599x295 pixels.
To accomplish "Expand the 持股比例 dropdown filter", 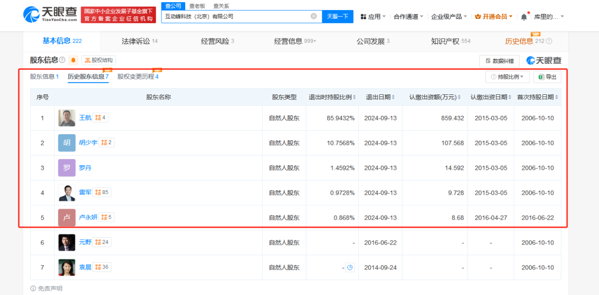I will coord(507,77).
